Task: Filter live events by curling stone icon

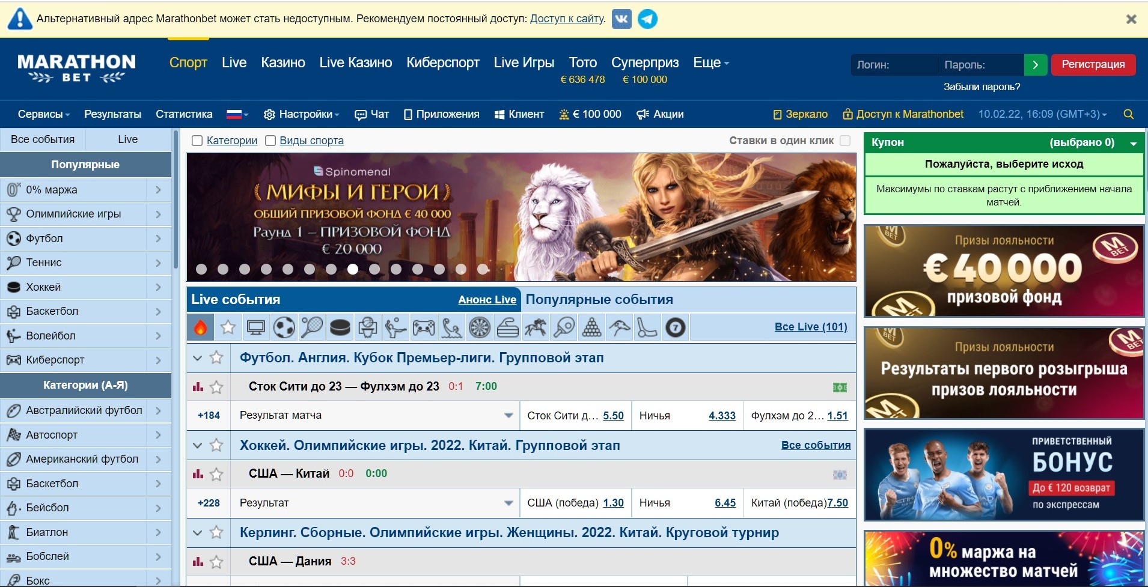Action: (507, 327)
